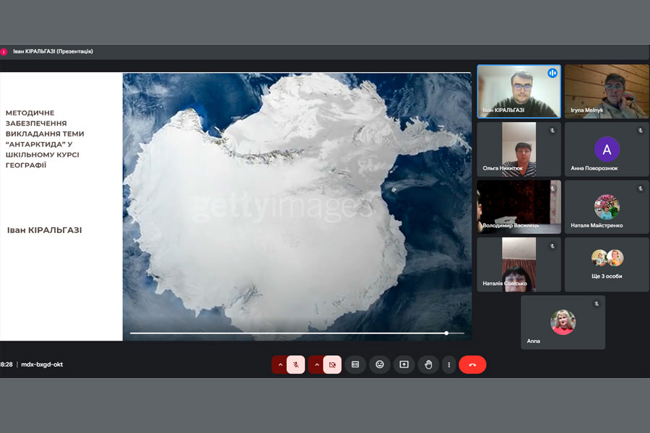Click the present screen button
The image size is (650, 433).
(404, 364)
